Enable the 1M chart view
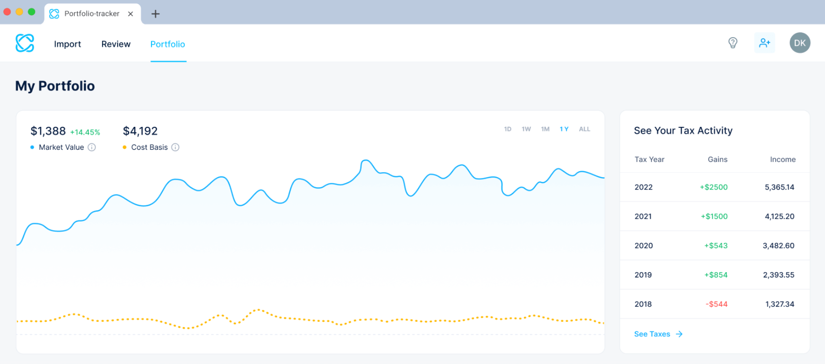 click(x=546, y=129)
